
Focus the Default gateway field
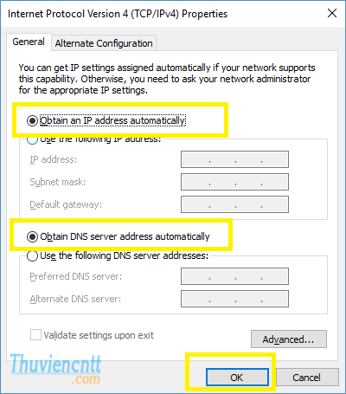pyautogui.click(x=234, y=204)
